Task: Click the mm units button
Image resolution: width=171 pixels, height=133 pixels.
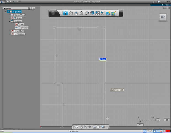Action: [x=157, y=120]
